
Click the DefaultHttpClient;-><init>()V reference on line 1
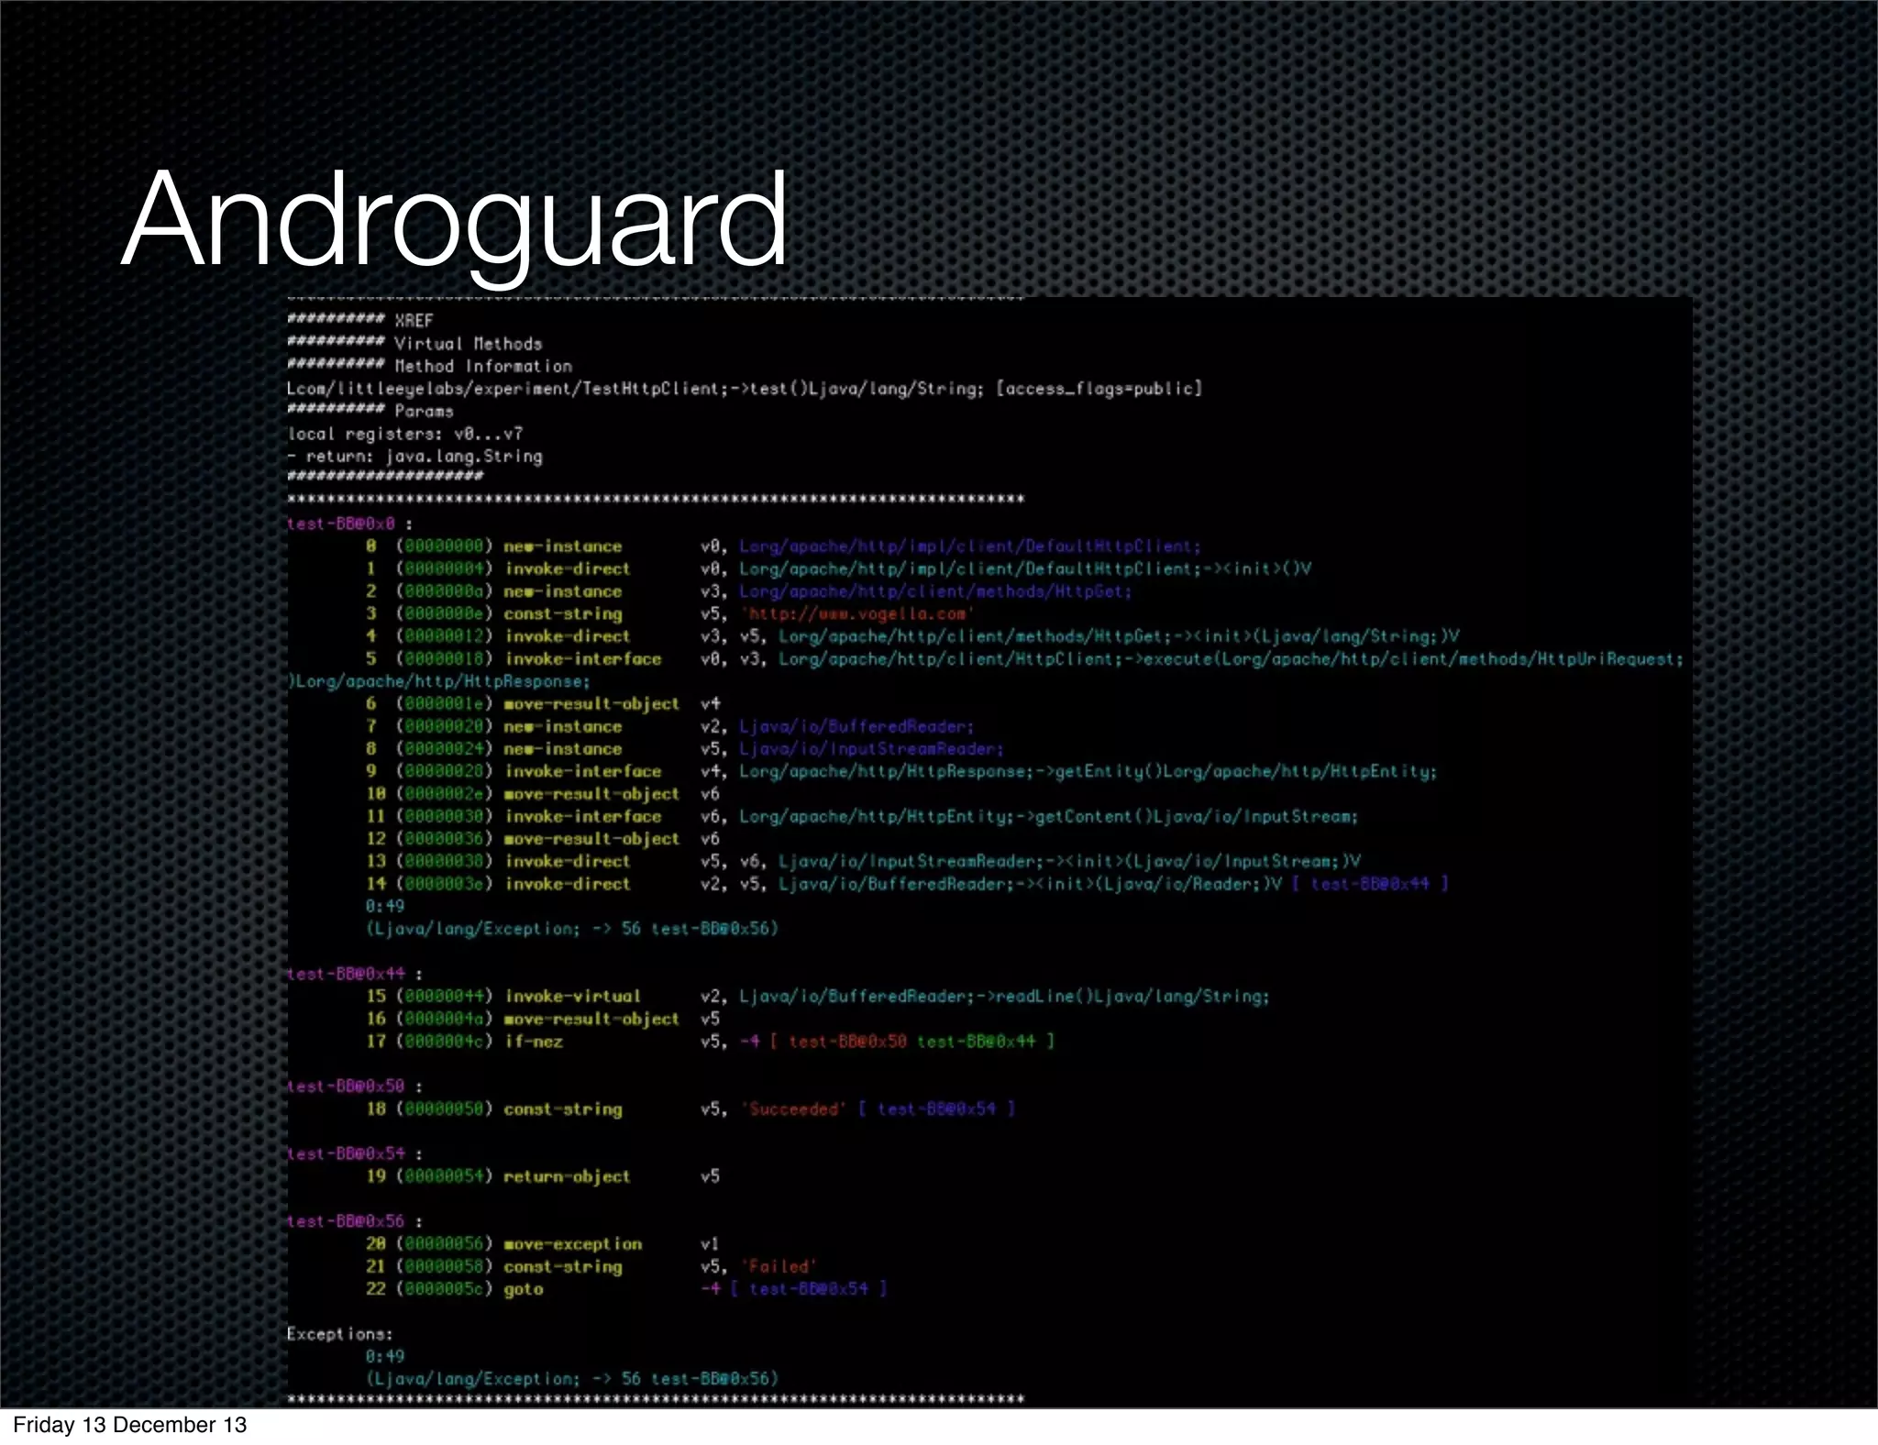tap(1025, 568)
